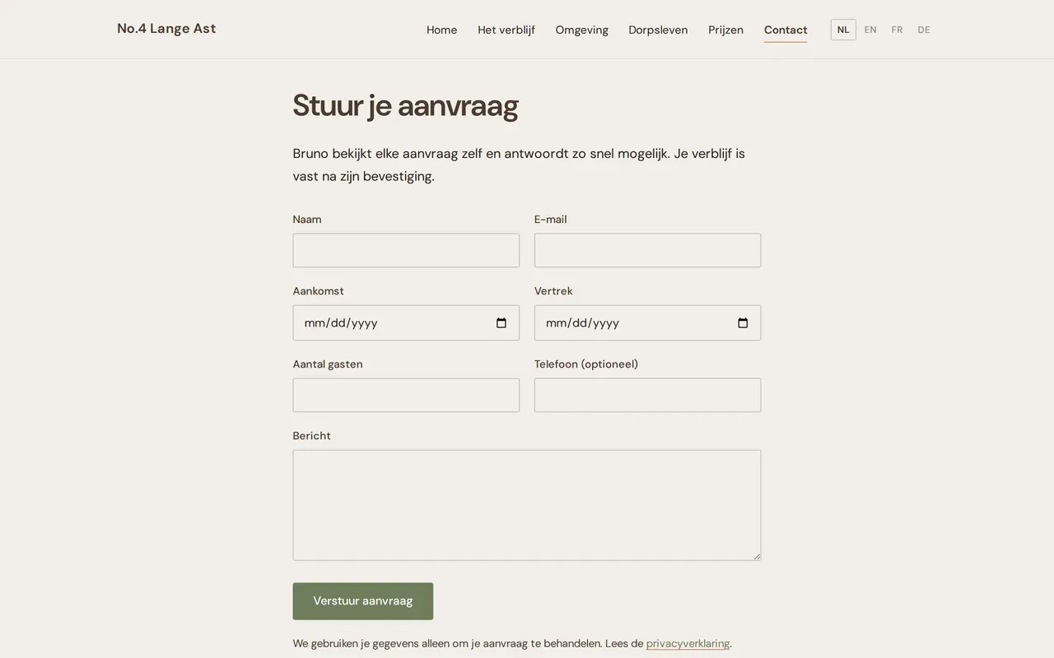The height and width of the screenshot is (658, 1054).
Task: Focus the Telefoon (optioneel) field
Action: (647, 395)
